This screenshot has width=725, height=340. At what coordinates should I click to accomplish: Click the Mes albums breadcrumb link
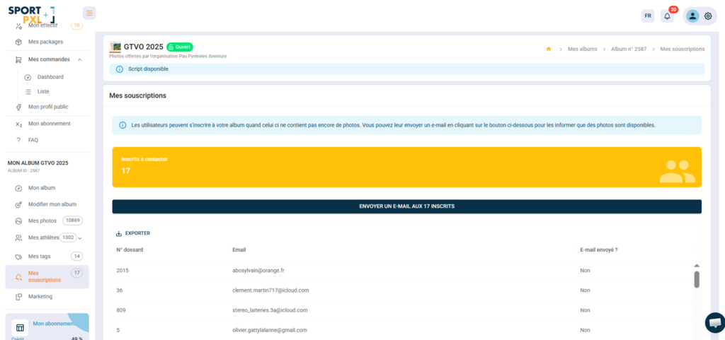[x=584, y=49]
